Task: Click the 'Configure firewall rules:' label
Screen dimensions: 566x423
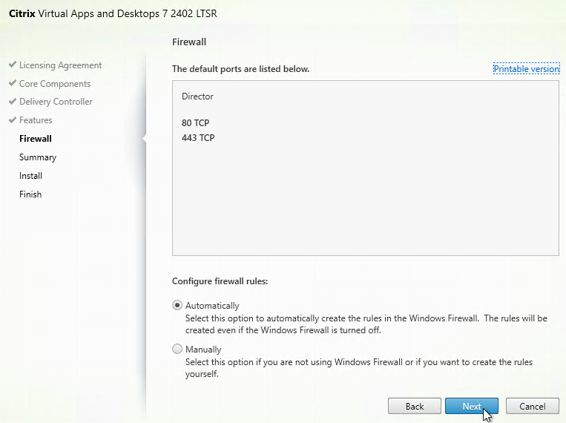Action: click(220, 281)
